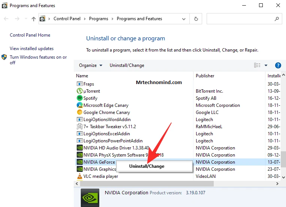286x207 pixels.
Task: Expand the view options dropdown arrow
Action: point(266,65)
